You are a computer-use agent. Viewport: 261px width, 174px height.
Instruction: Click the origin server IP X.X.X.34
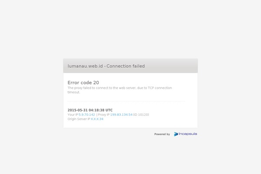97,119
